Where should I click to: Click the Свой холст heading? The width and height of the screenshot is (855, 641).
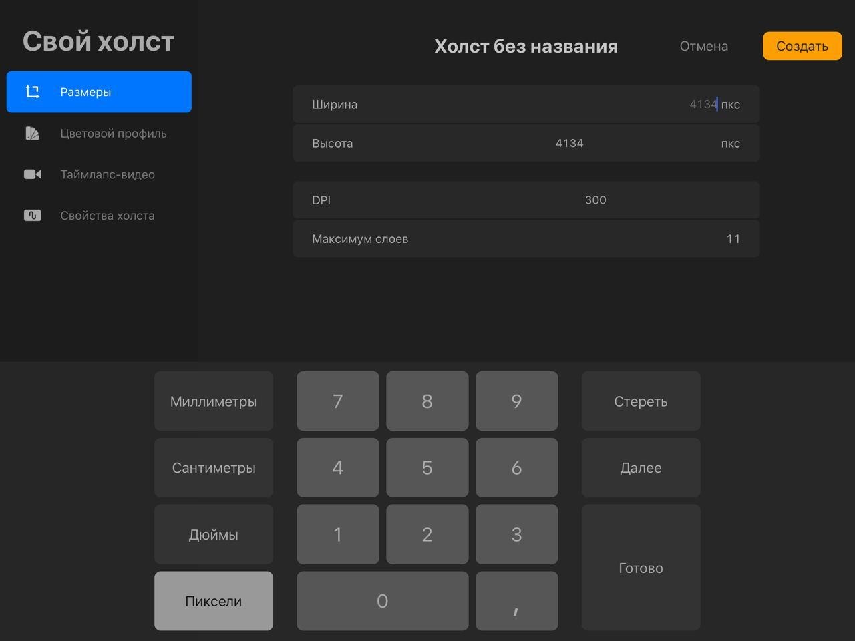point(99,41)
